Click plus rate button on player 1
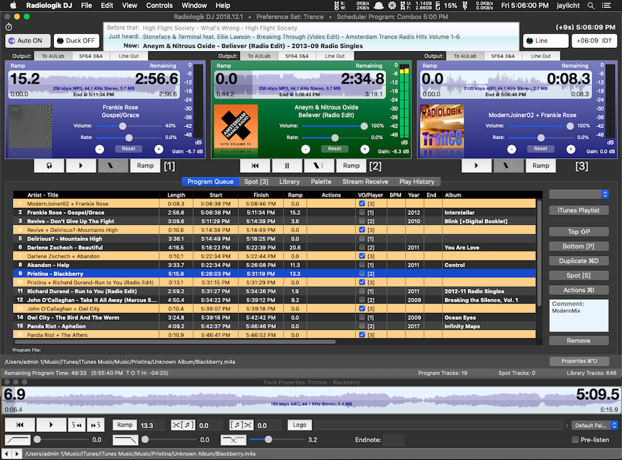 coord(159,148)
